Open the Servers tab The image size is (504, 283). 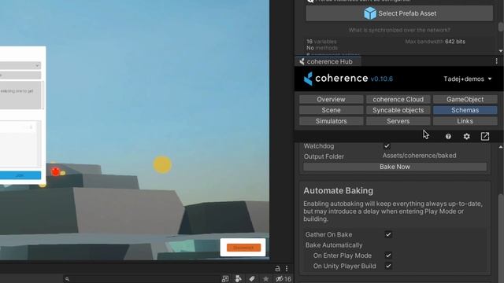click(x=398, y=121)
